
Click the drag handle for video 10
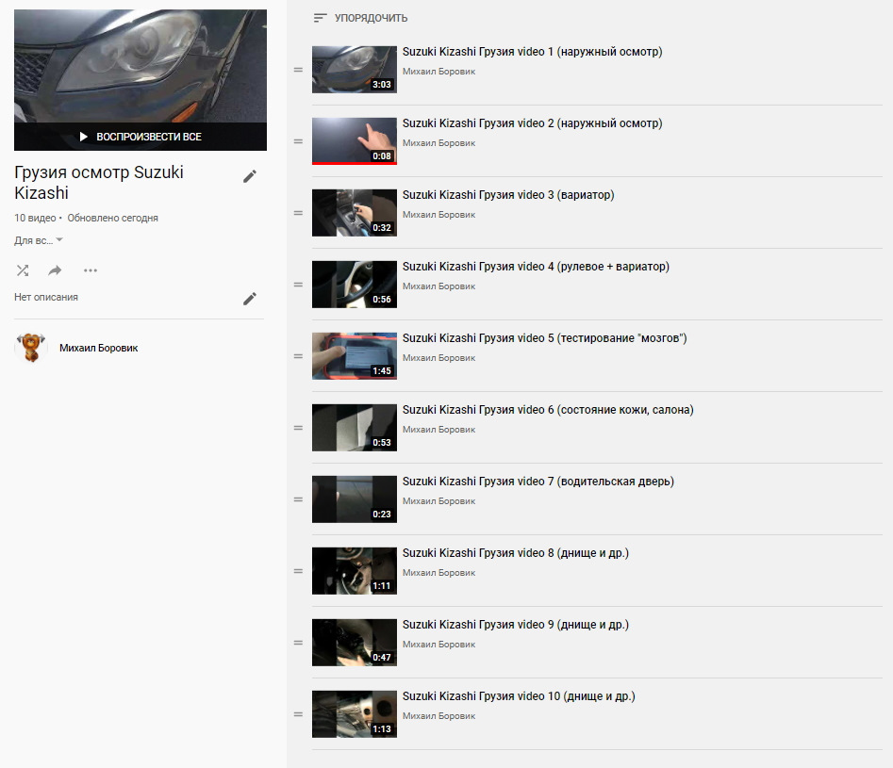point(298,714)
